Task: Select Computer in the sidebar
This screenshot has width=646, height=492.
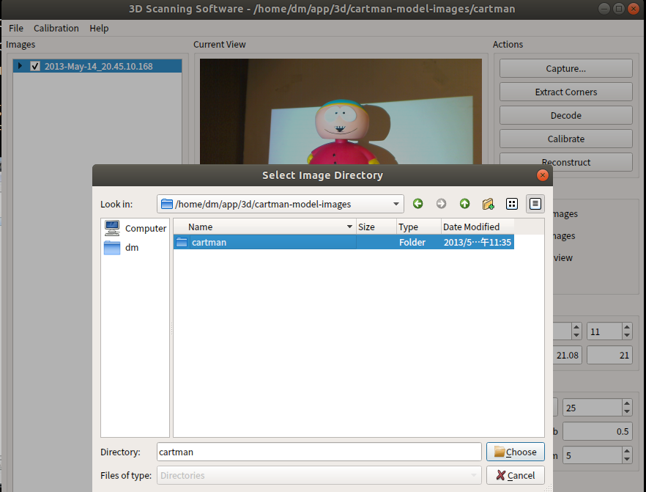Action: (x=135, y=228)
